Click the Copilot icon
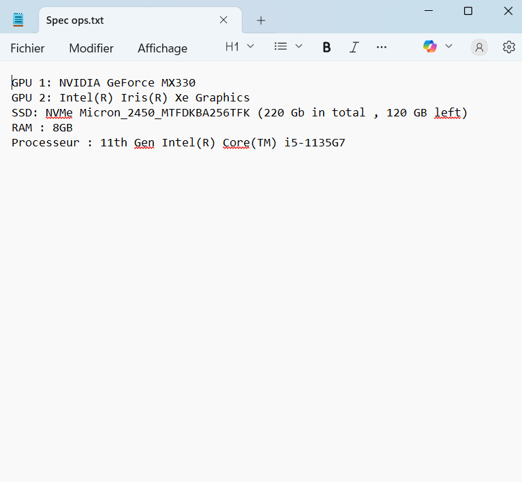 tap(430, 46)
